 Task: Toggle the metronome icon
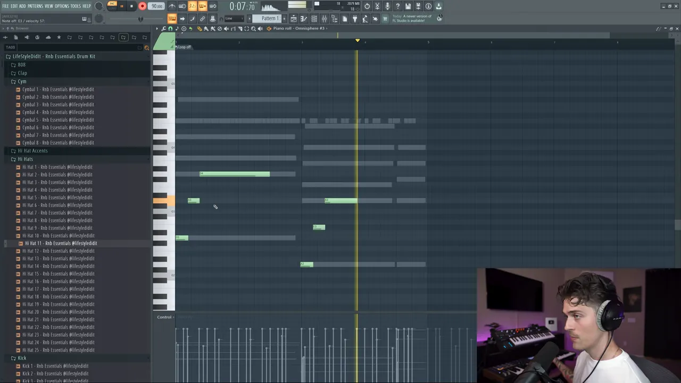[172, 6]
